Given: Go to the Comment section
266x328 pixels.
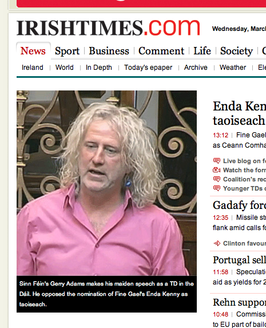Looking at the screenshot, I should coord(161,51).
